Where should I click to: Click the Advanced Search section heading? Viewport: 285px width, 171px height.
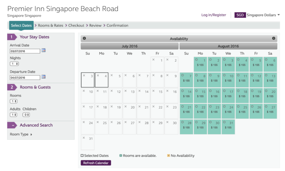(x=36, y=125)
